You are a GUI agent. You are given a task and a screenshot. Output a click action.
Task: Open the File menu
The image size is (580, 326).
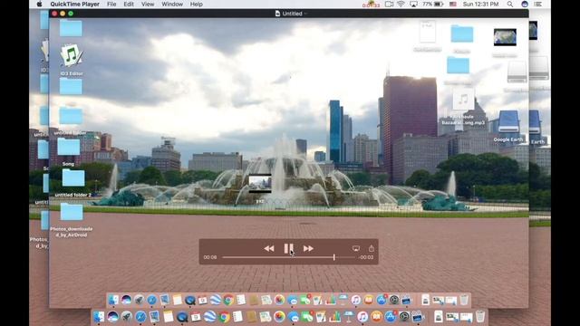tap(111, 4)
